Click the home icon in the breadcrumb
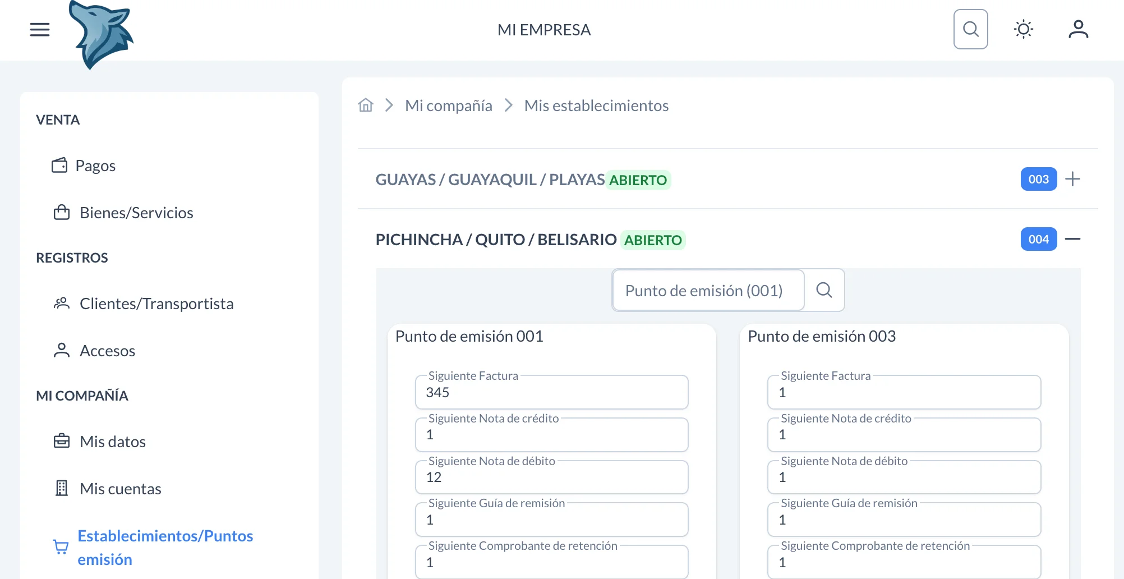 click(365, 105)
